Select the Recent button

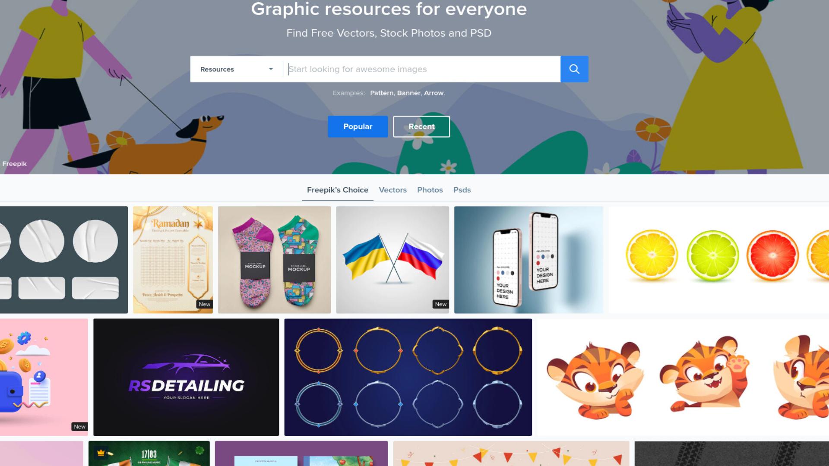pyautogui.click(x=421, y=126)
